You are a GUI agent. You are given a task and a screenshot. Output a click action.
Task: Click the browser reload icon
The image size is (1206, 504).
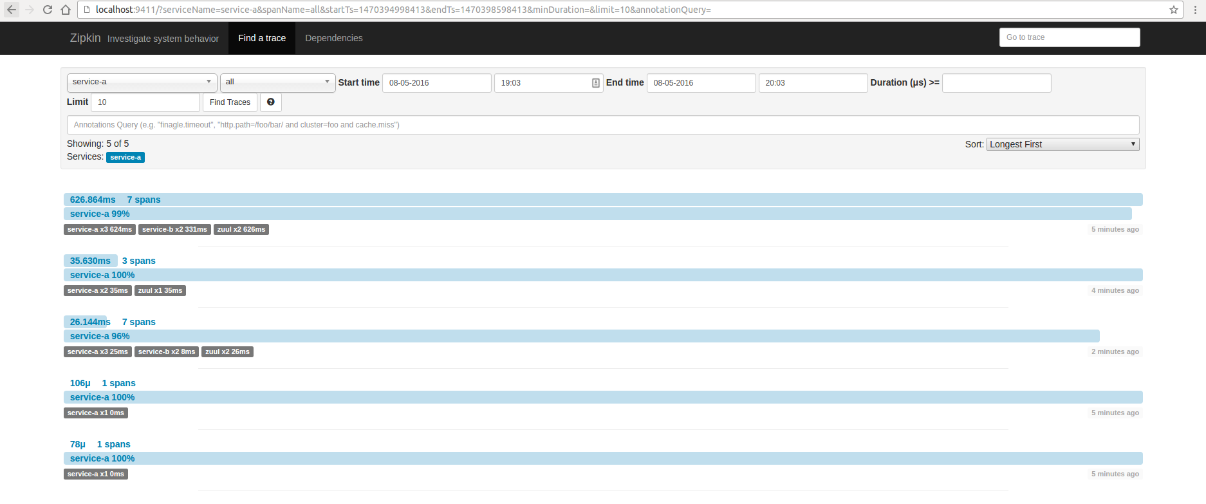point(48,10)
